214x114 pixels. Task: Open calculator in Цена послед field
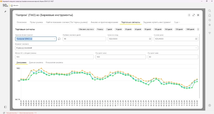point(150,39)
